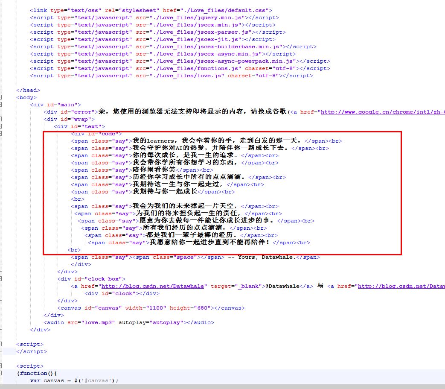This screenshot has width=445, height=389.
Task: Click the jscex-async.min.js script line
Action: (x=163, y=54)
